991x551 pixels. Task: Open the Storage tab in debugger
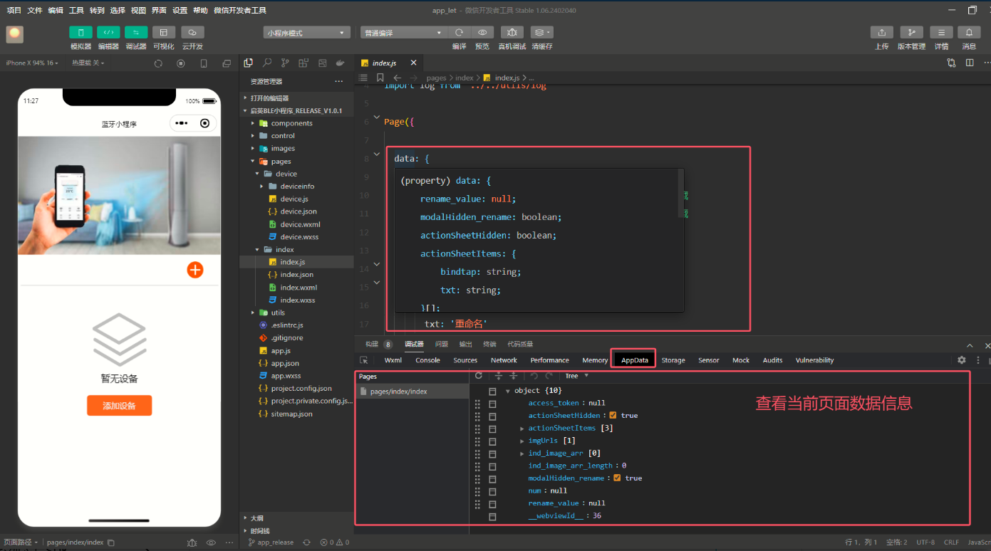pos(673,360)
